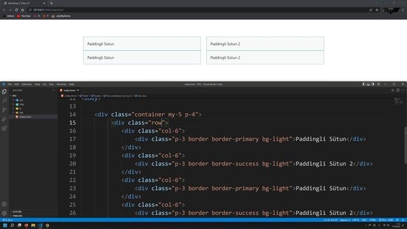Open the browser three-dot menu
Viewport: 407px width, 229px height.
pos(403,10)
